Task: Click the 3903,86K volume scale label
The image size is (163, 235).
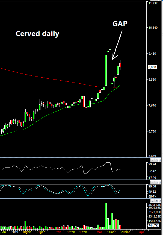Action: click(x=155, y=208)
